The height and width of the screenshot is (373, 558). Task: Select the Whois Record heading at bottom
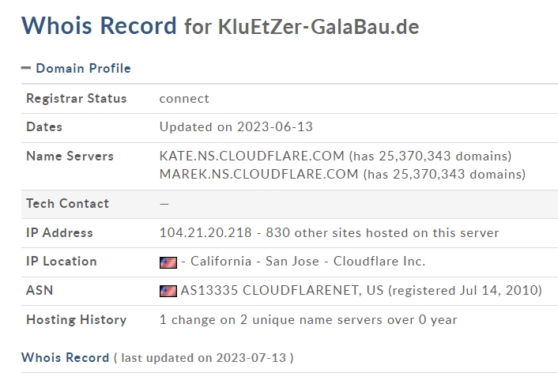[x=65, y=357]
